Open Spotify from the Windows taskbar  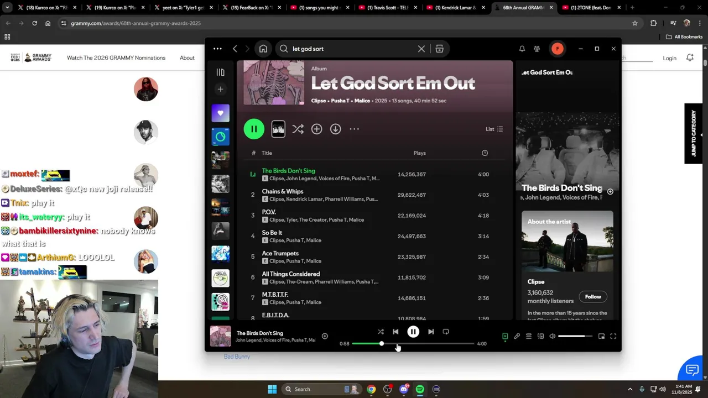point(420,389)
